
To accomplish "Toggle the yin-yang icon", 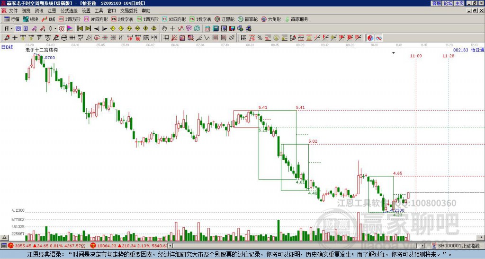I will [x=370, y=38].
